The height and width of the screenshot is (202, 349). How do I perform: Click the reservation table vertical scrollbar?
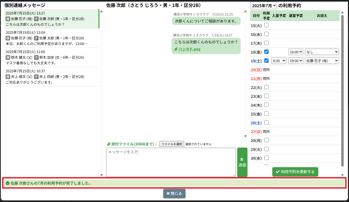pyautogui.click(x=342, y=88)
